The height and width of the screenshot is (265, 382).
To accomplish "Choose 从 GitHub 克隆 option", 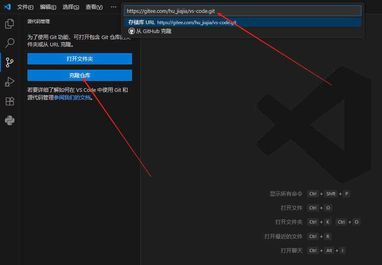I will [242, 31].
